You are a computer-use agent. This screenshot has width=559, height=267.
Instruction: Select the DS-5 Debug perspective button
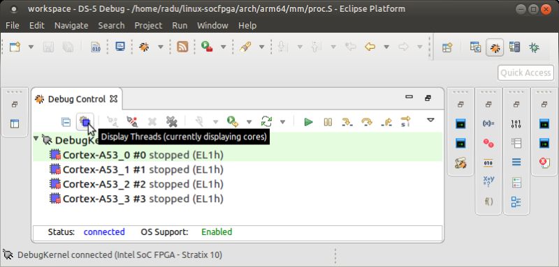click(x=495, y=47)
